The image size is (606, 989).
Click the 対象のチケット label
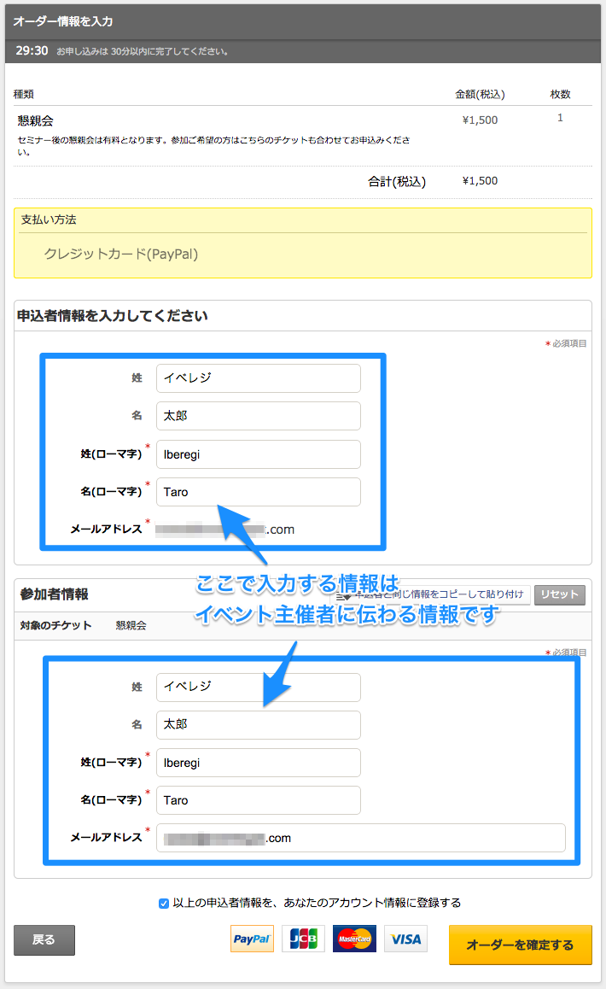pyautogui.click(x=55, y=625)
